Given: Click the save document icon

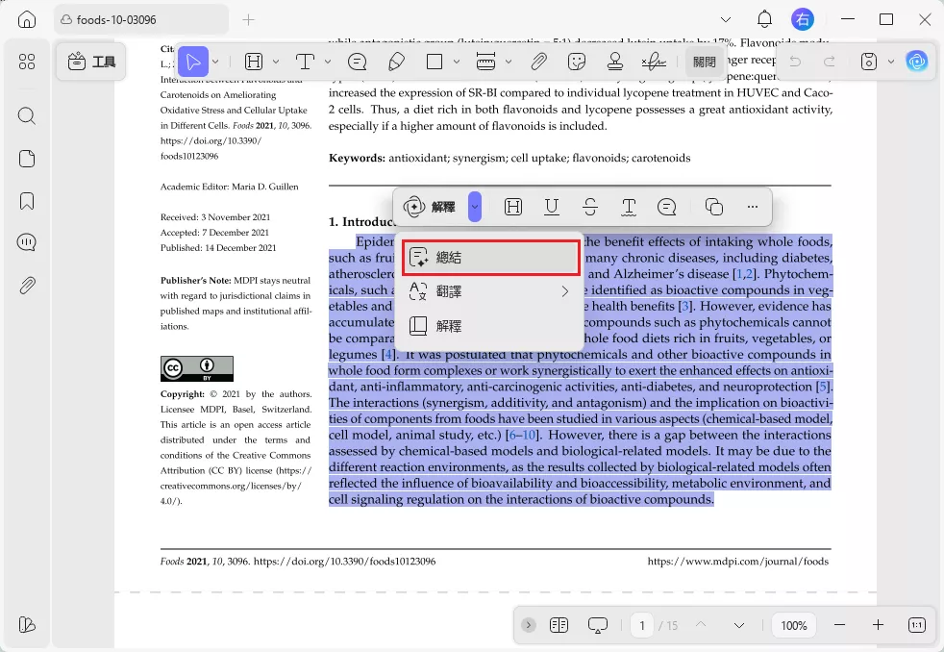Looking at the screenshot, I should click(x=869, y=62).
